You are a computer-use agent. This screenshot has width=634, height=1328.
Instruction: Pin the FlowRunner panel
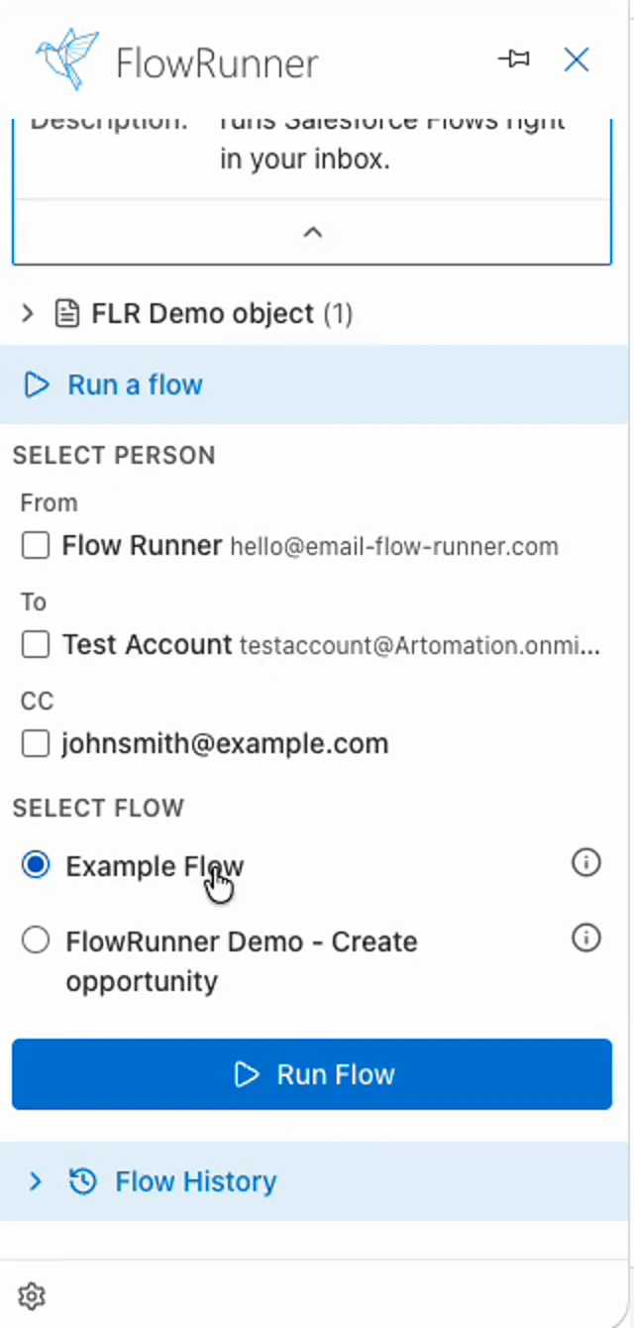(x=513, y=59)
